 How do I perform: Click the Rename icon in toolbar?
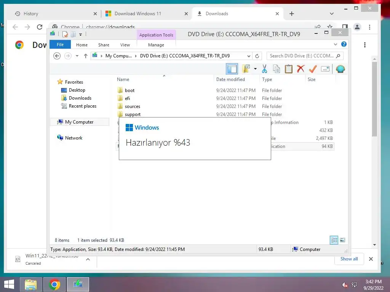pyautogui.click(x=325, y=69)
